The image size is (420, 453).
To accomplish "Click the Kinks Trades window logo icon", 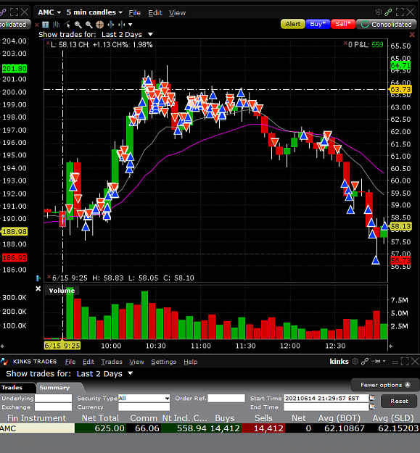I will (4, 362).
